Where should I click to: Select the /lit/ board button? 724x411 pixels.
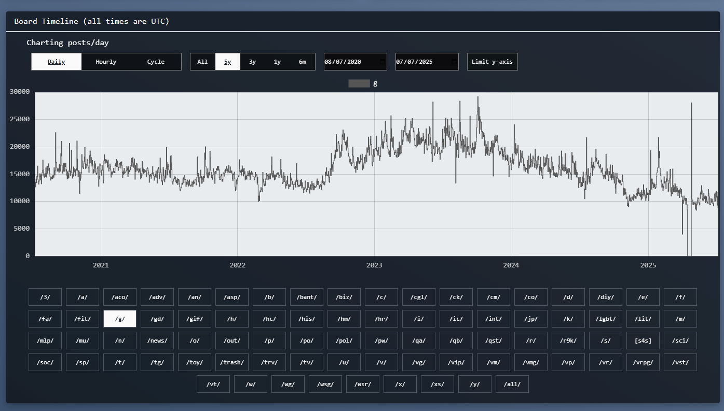pyautogui.click(x=643, y=319)
